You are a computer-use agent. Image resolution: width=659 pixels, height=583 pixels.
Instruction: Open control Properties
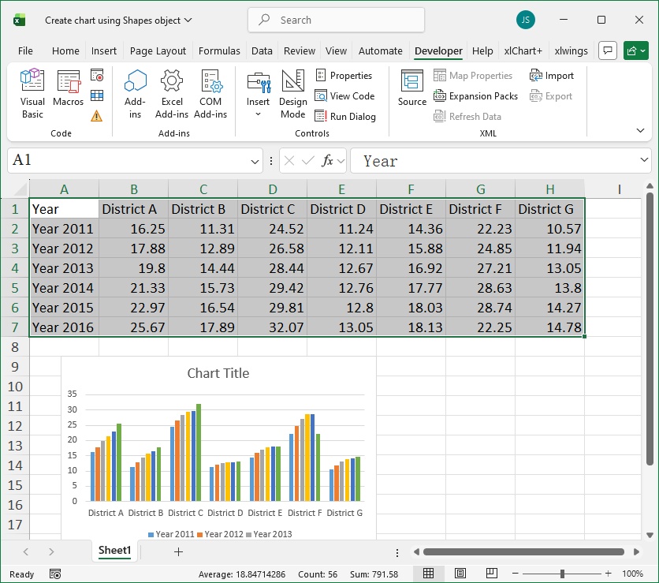pos(344,76)
